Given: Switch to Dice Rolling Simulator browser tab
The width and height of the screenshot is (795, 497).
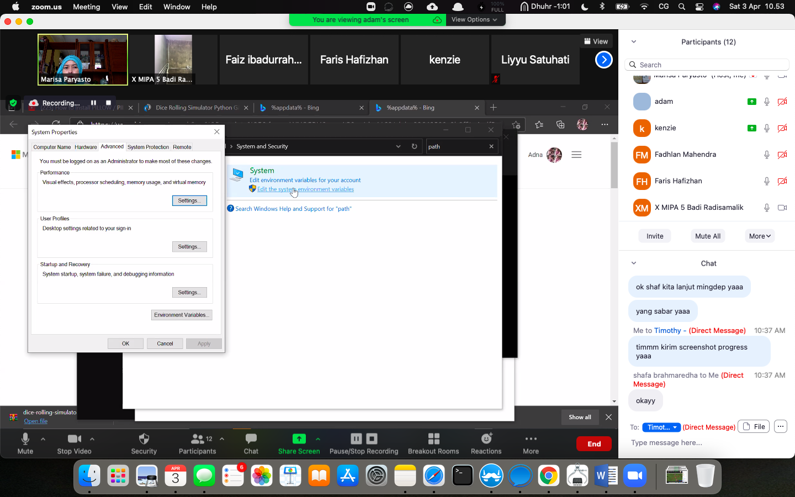Looking at the screenshot, I should click(197, 108).
